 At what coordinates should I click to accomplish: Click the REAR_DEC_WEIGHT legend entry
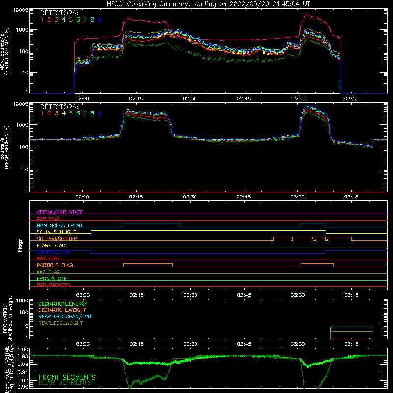click(x=60, y=323)
